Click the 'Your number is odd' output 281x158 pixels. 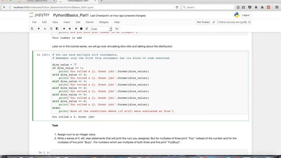(67, 38)
